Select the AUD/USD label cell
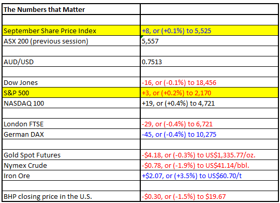 pos(71,62)
